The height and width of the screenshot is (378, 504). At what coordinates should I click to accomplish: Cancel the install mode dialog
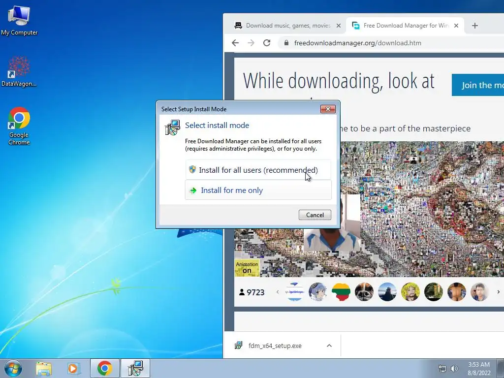315,215
